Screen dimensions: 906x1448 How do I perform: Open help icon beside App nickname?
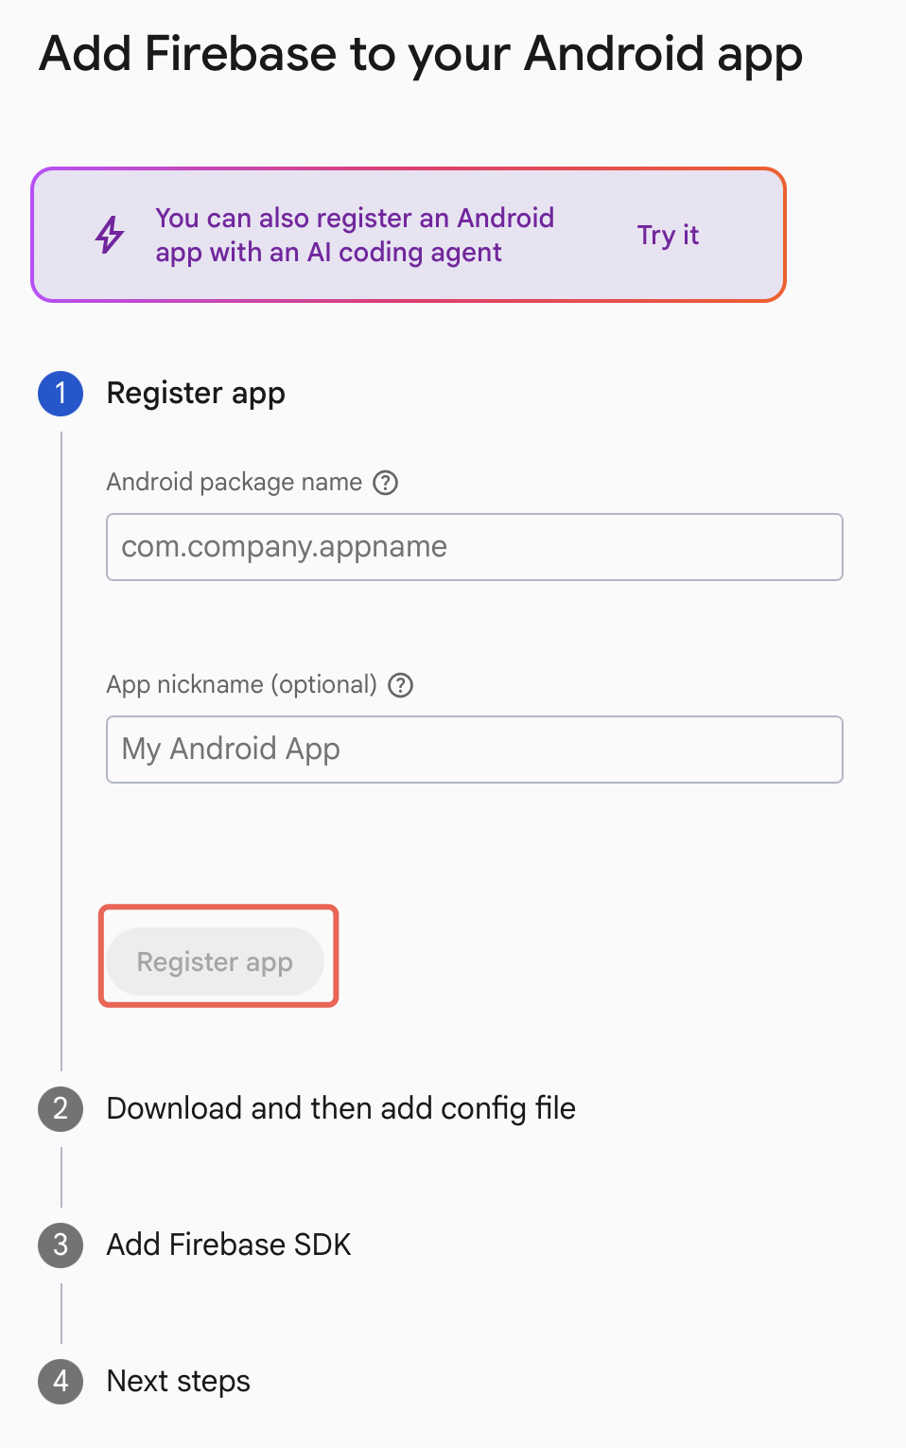click(x=401, y=685)
